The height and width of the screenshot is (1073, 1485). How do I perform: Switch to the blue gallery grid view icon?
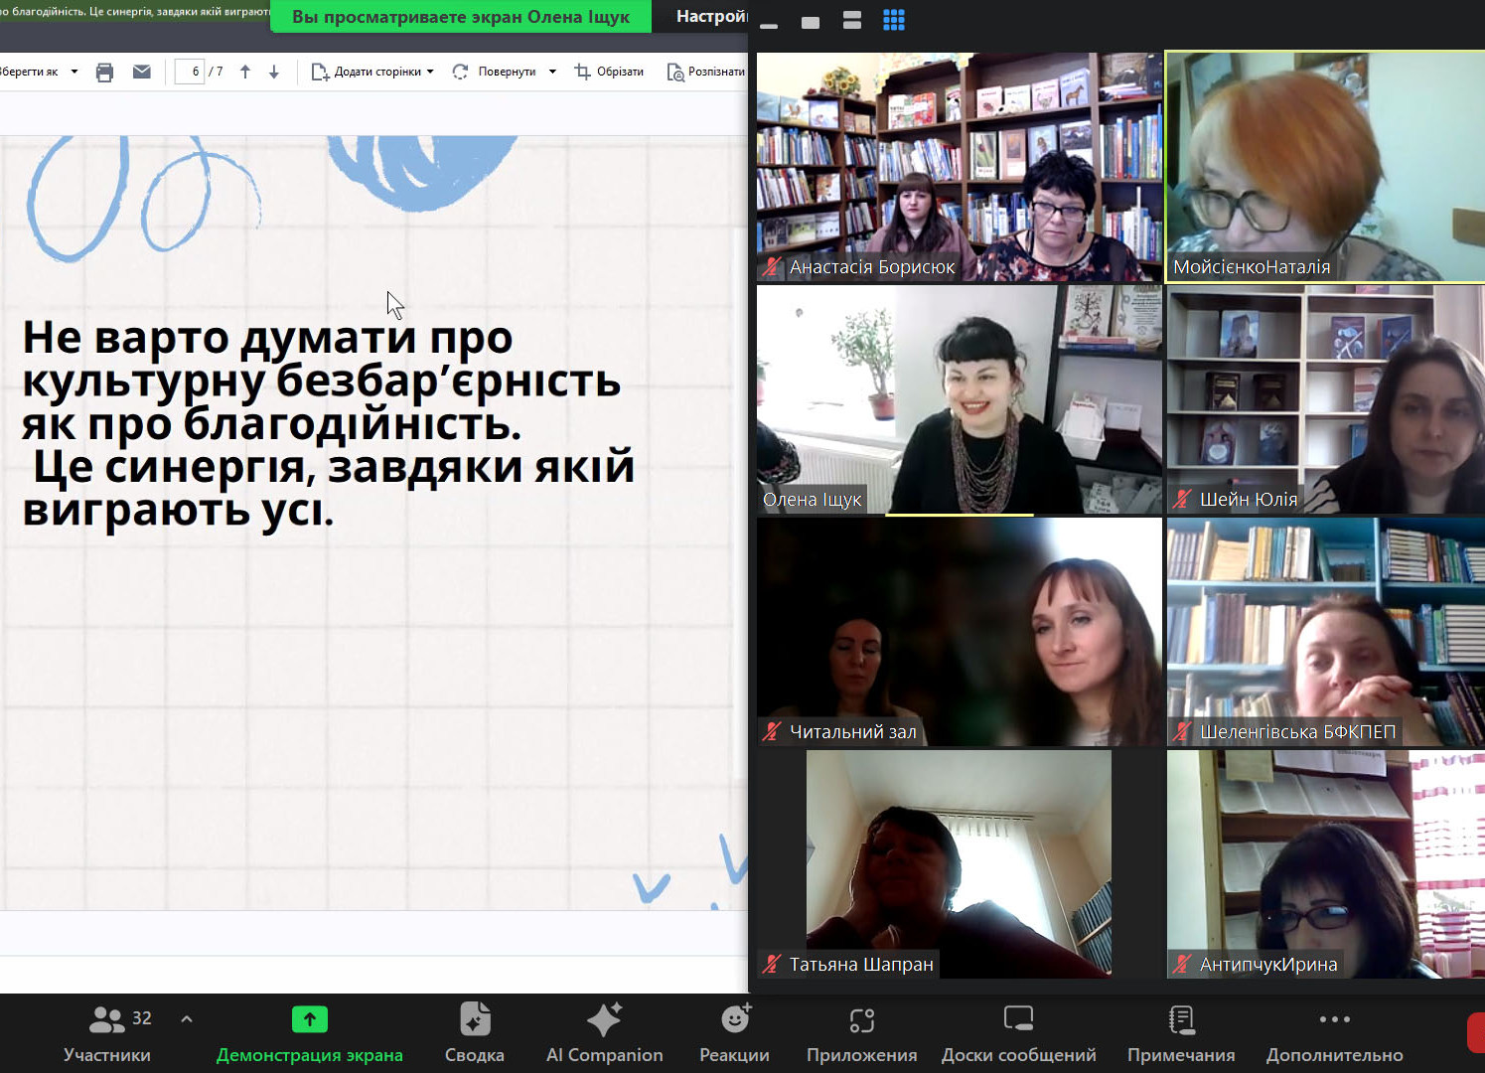coord(894,21)
